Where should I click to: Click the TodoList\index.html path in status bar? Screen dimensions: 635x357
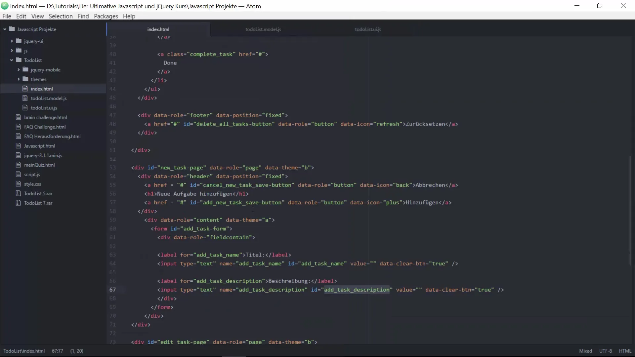(x=24, y=351)
